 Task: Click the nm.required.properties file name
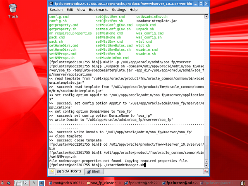pos(71,33)
